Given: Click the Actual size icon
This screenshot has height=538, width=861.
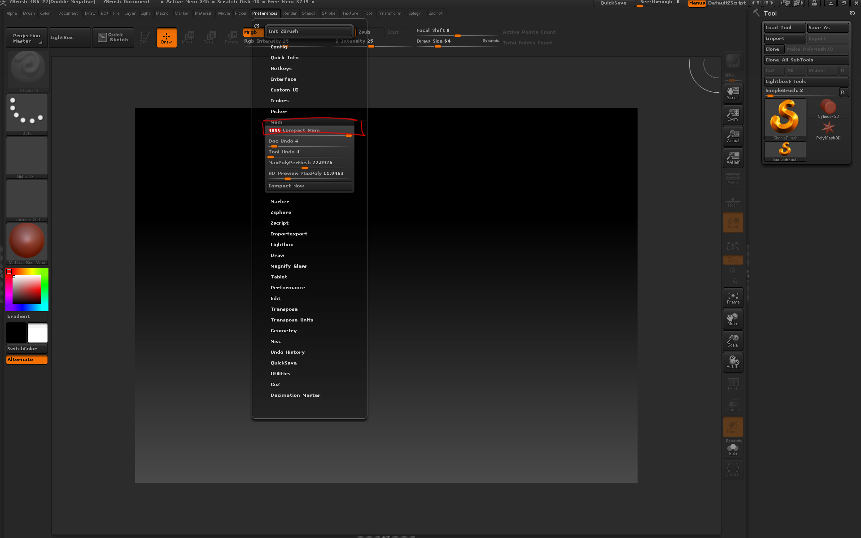Looking at the screenshot, I should click(x=733, y=136).
